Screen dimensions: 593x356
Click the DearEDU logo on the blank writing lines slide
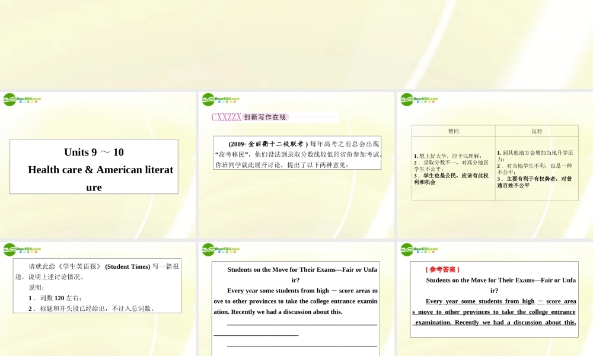point(221,250)
